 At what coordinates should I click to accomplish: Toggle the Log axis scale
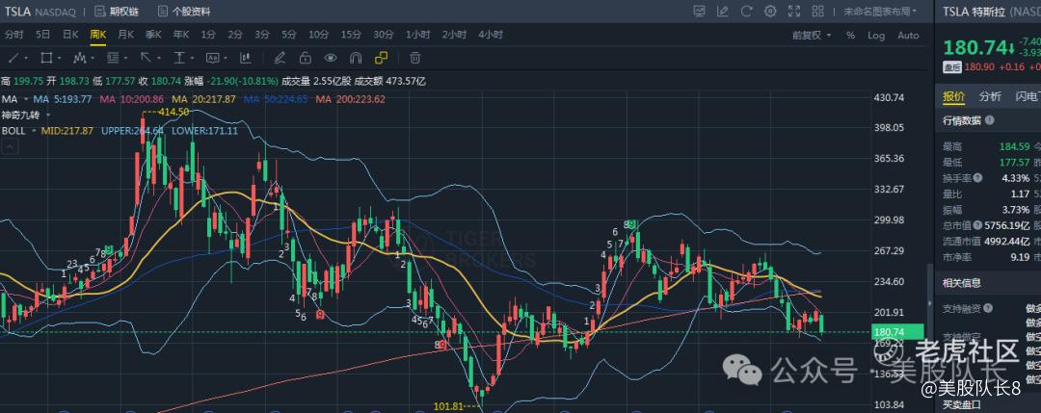(876, 35)
